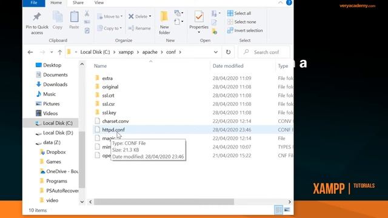Go up one folder level
This screenshot has height=218, width=388.
click(x=59, y=52)
